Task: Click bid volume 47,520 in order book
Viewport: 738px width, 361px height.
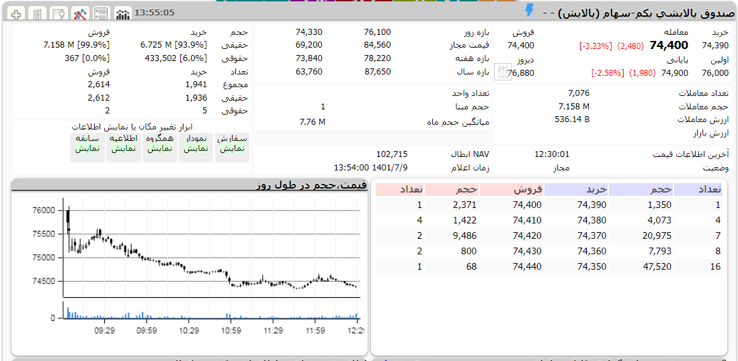Action: click(x=659, y=266)
